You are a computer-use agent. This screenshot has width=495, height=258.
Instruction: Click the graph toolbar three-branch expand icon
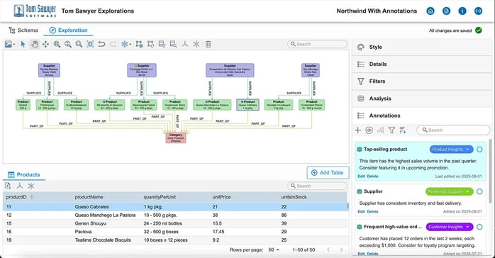[184, 44]
